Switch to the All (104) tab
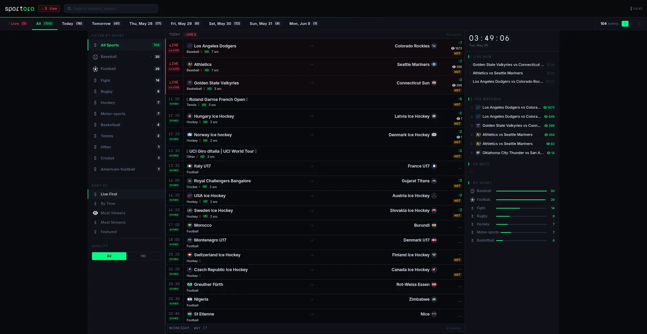 [44, 24]
